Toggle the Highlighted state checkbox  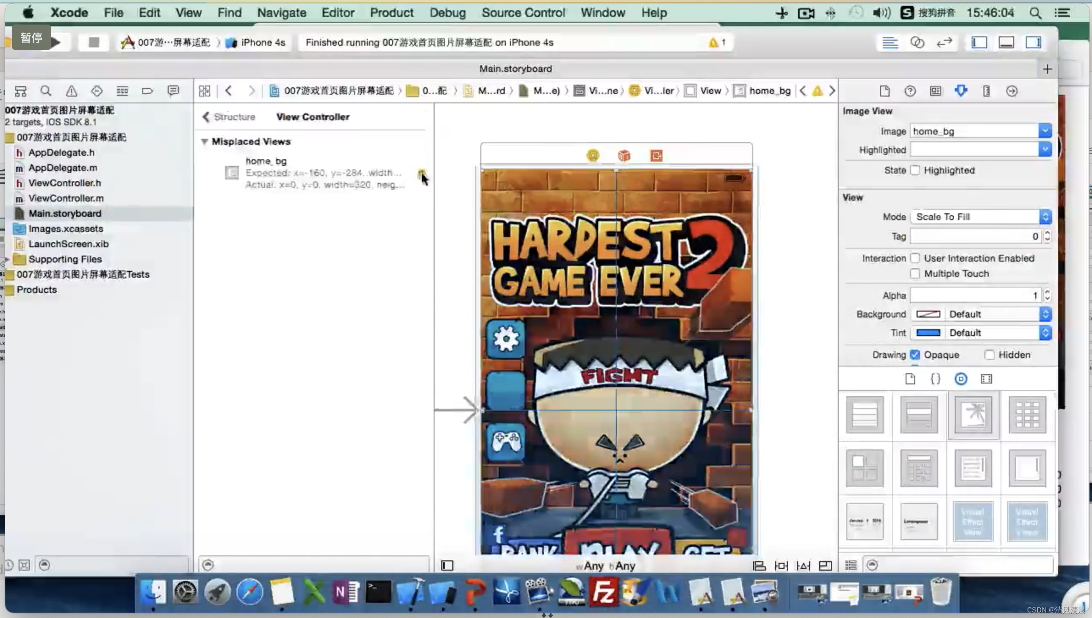tap(915, 170)
